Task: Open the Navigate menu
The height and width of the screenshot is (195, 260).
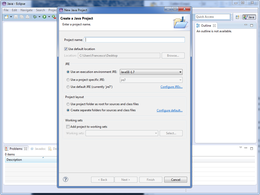Action: pyautogui.click(x=26, y=10)
